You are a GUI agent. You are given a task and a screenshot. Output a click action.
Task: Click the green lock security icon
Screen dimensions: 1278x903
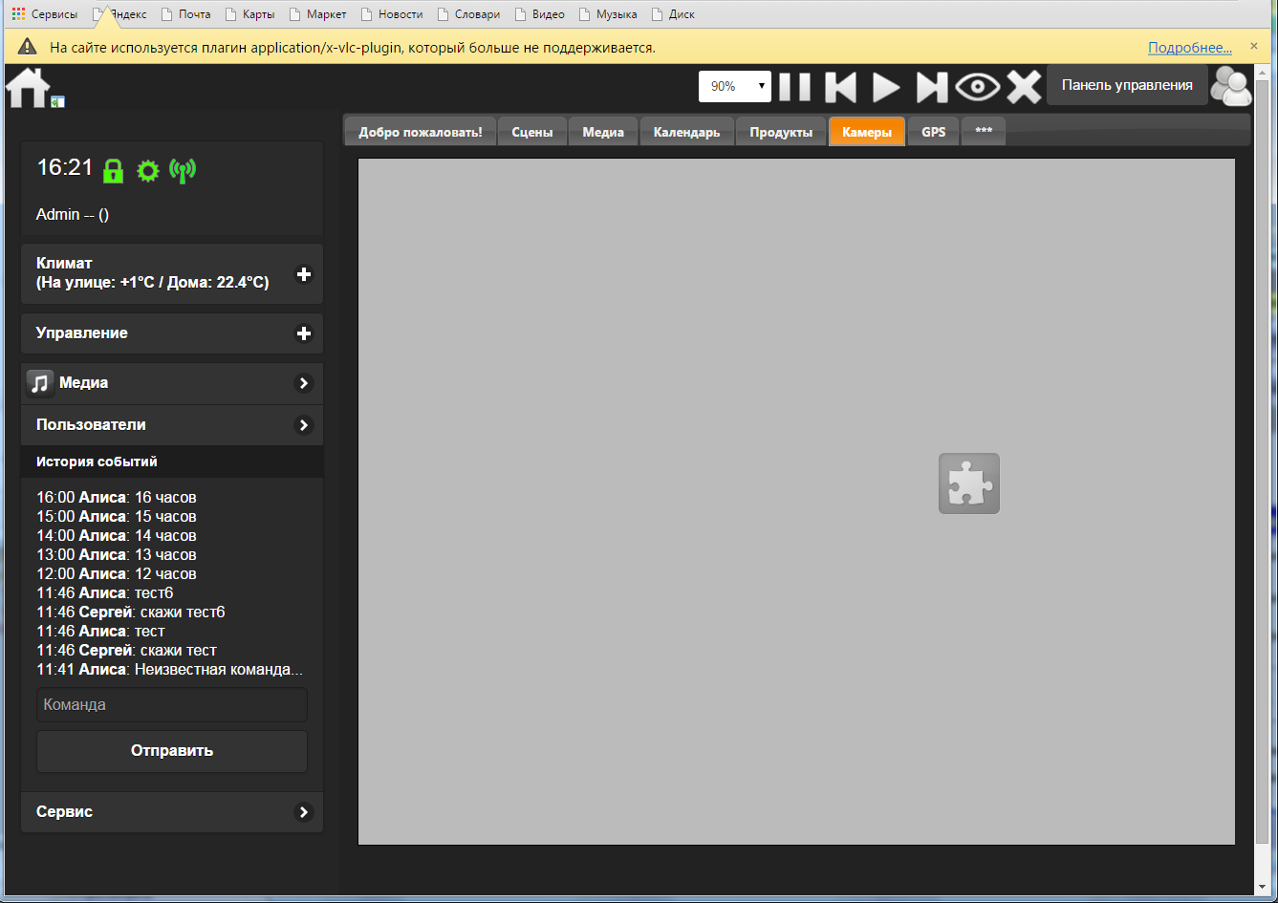click(113, 170)
